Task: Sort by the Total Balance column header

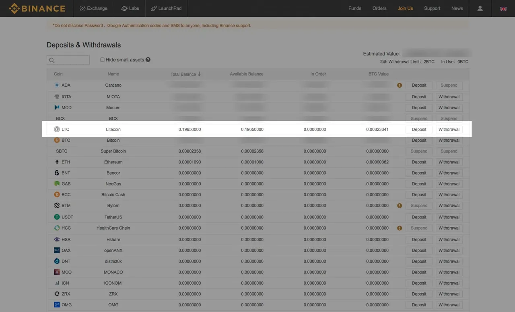Action: point(185,74)
